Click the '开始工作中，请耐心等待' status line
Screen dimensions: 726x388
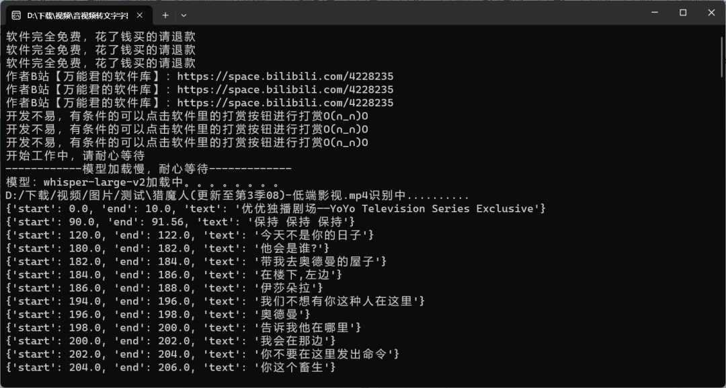tap(75, 156)
